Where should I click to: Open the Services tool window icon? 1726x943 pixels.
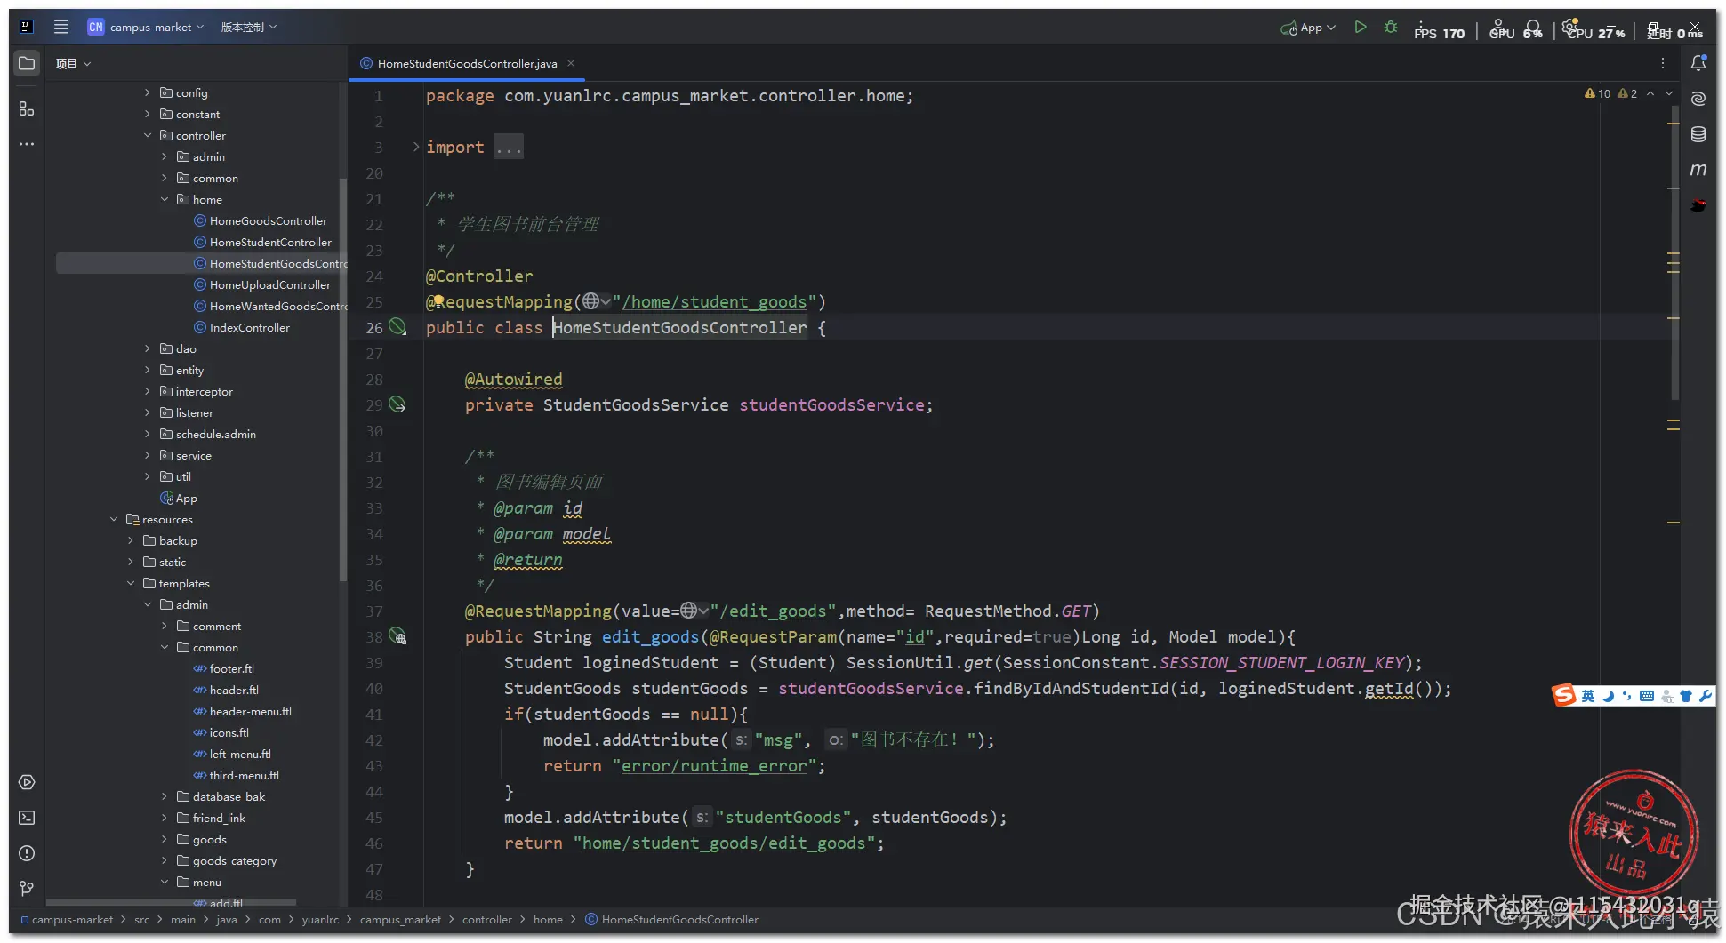click(27, 782)
